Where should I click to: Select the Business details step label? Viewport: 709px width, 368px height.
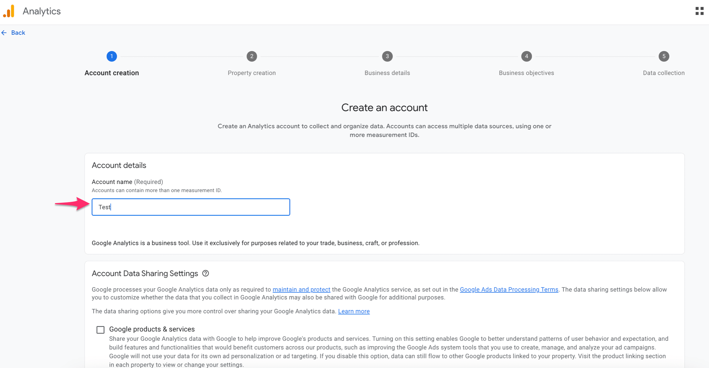387,73
